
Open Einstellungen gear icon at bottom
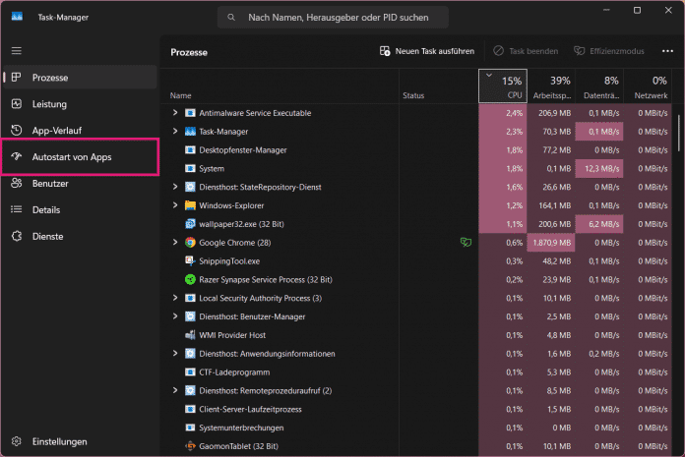[x=17, y=441]
